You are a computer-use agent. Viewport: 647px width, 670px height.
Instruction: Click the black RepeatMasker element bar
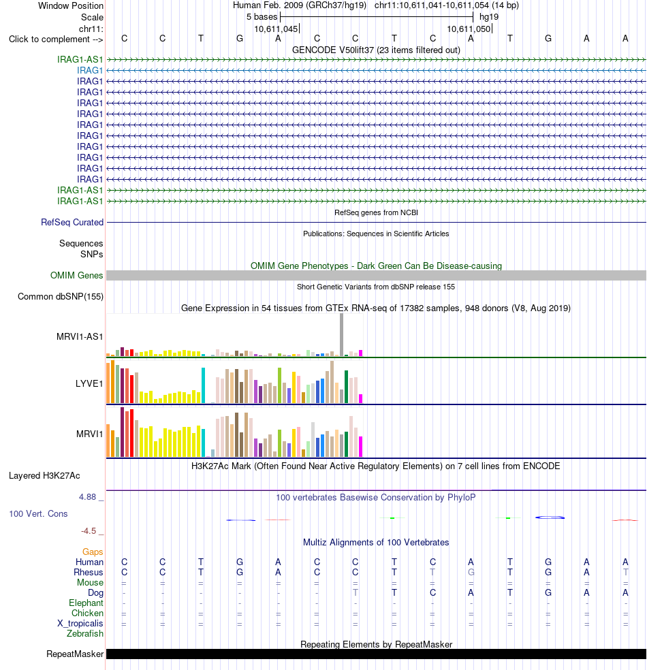coord(376,654)
